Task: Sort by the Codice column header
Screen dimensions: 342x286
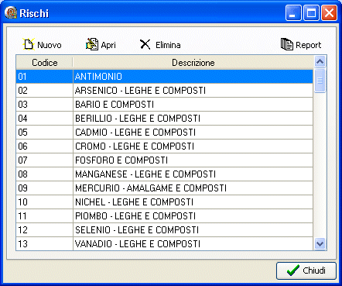Action: [x=44, y=63]
